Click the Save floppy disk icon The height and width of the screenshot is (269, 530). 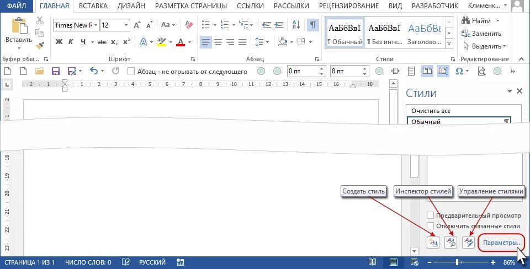[x=55, y=71]
